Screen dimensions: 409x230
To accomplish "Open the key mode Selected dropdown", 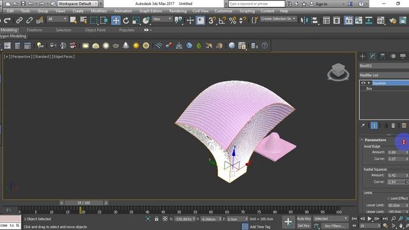I will coord(330,218).
